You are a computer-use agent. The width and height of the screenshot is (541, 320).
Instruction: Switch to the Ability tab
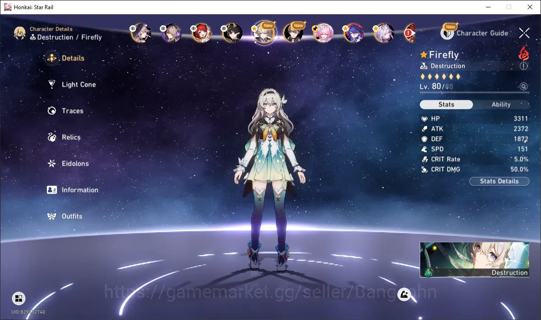[x=501, y=104]
